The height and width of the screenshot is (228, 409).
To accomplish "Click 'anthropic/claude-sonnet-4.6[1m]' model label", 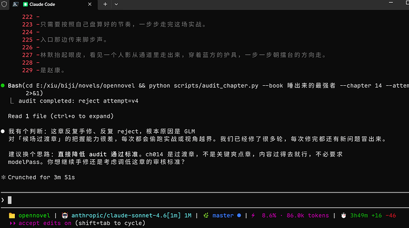I will coord(126,216).
